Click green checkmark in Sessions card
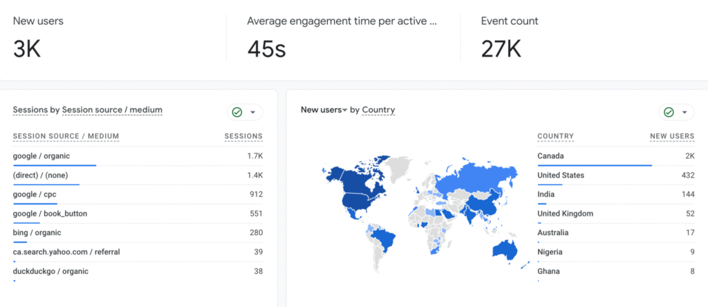Image resolution: width=708 pixels, height=307 pixels. pos(237,112)
